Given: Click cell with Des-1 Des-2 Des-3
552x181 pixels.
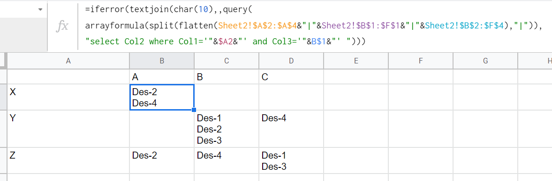Looking at the screenshot, I should [227, 128].
